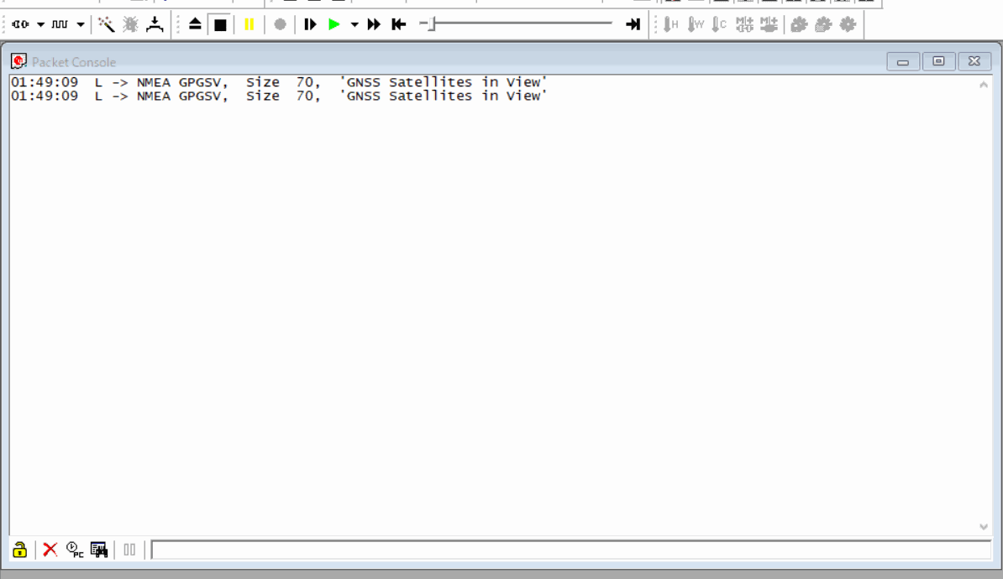Click the step-forward playback button
The image size is (1003, 579).
[x=310, y=24]
